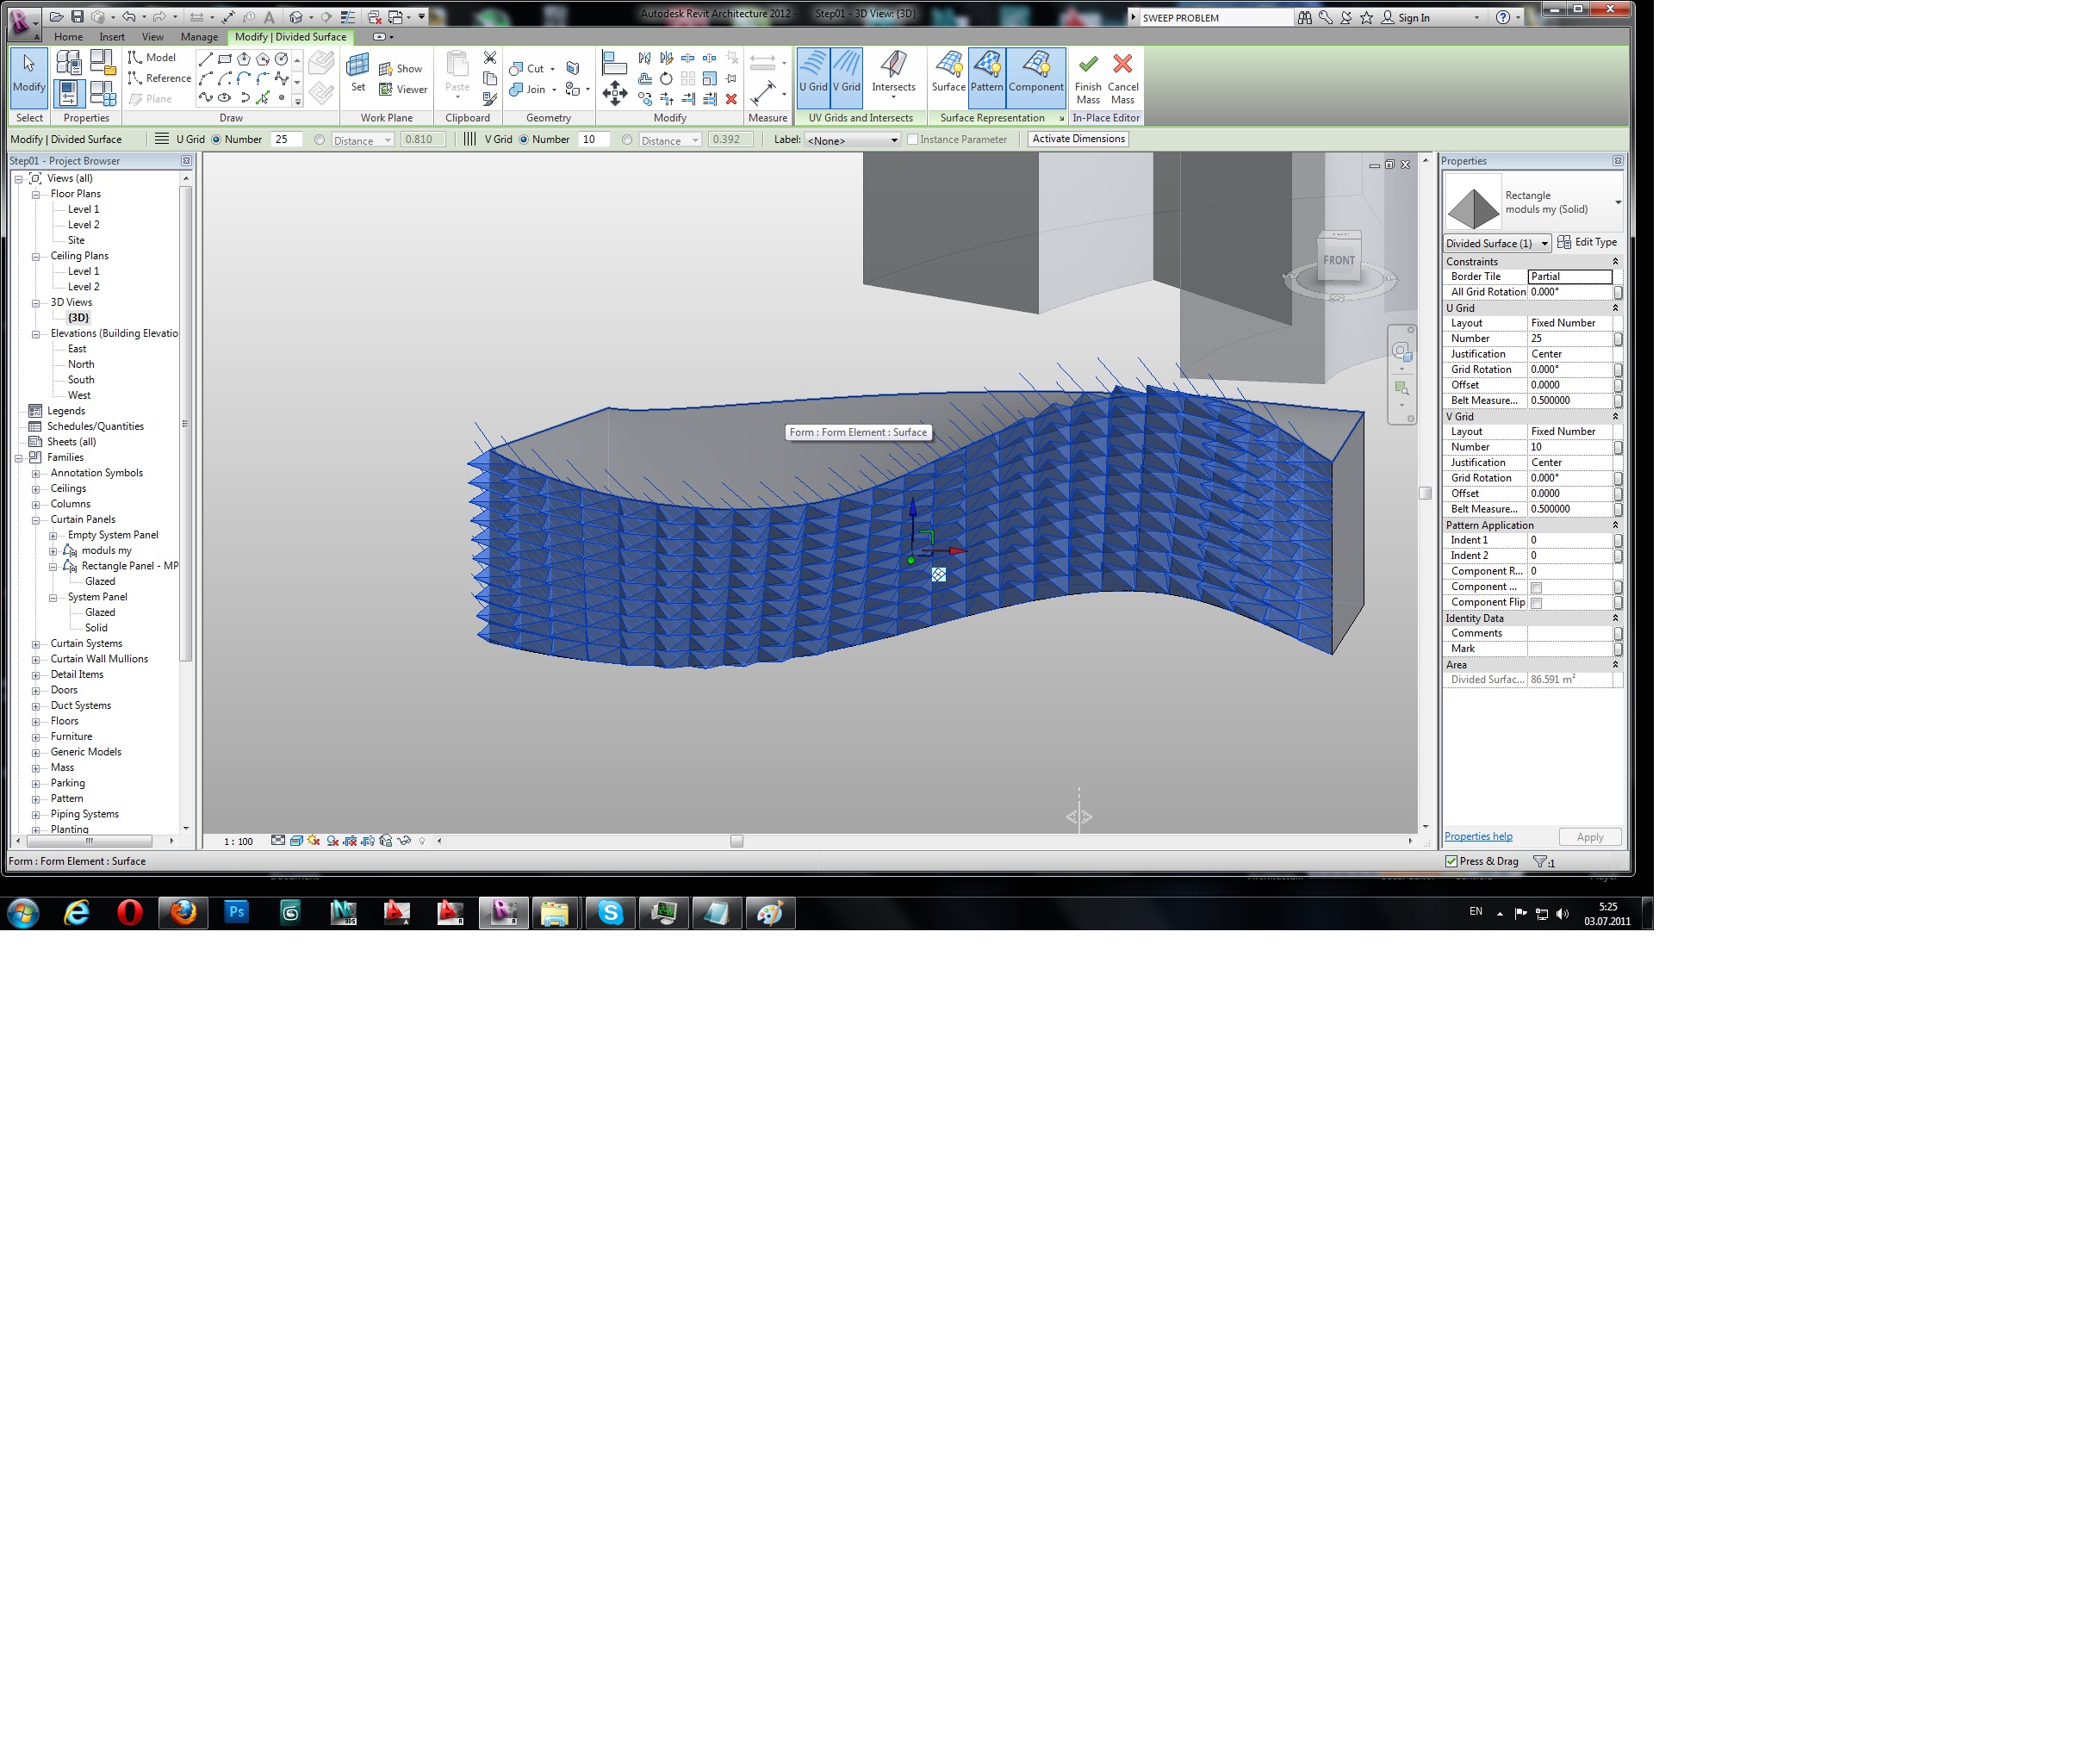The height and width of the screenshot is (1764, 2088).
Task: Uncheck the Press & Drag checkbox
Action: click(1451, 861)
